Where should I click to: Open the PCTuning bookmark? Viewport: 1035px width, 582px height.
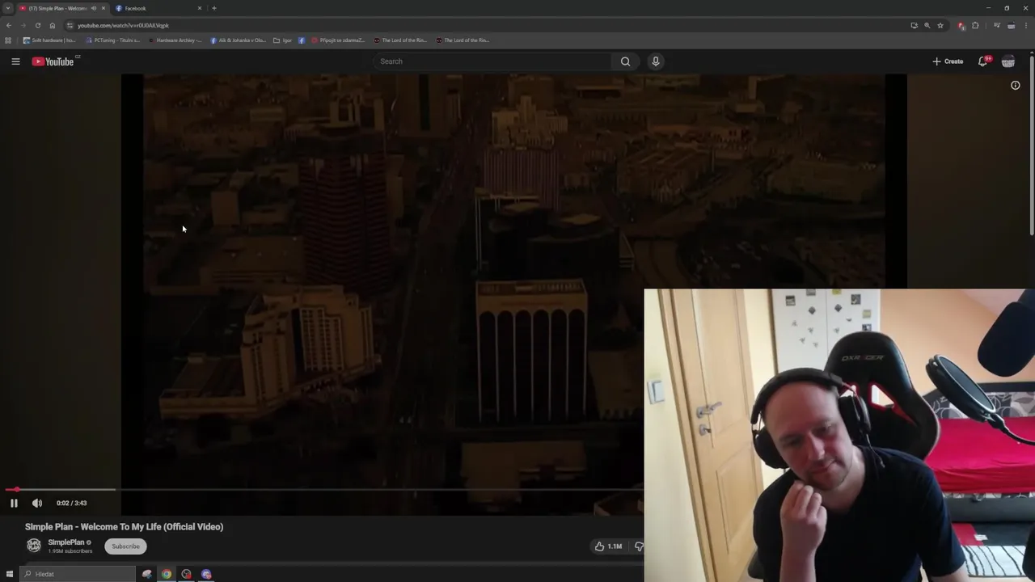(113, 40)
